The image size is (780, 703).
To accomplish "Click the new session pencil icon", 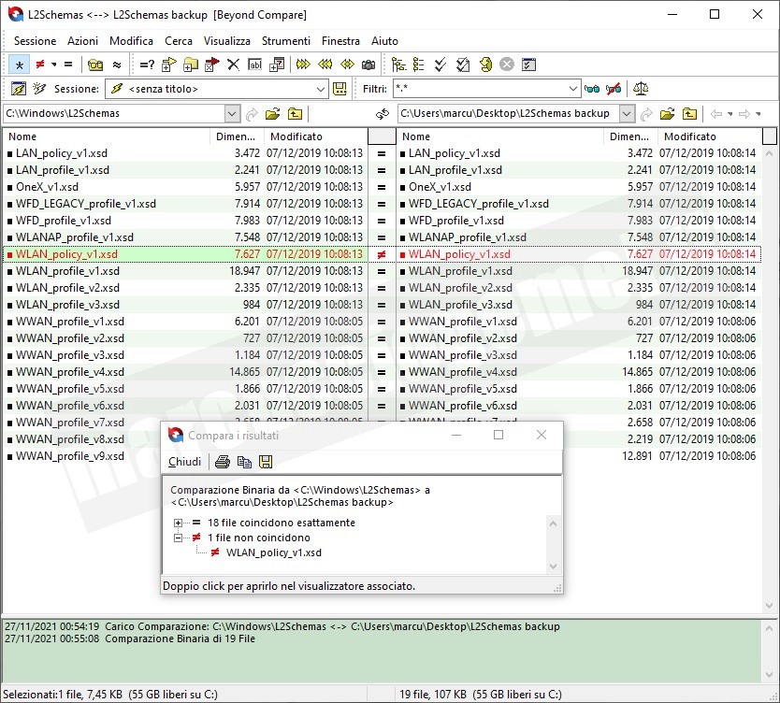I will click(19, 89).
